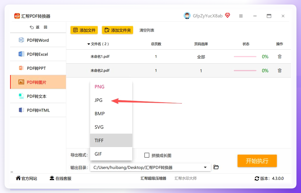Click 清空列表 to clear the list
This screenshot has height=193, width=301.
tap(147, 30)
